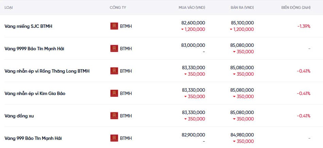Viewport: 323px width, 148px height.
Task: Click the LOẠI column header
Action: pyautogui.click(x=8, y=7)
